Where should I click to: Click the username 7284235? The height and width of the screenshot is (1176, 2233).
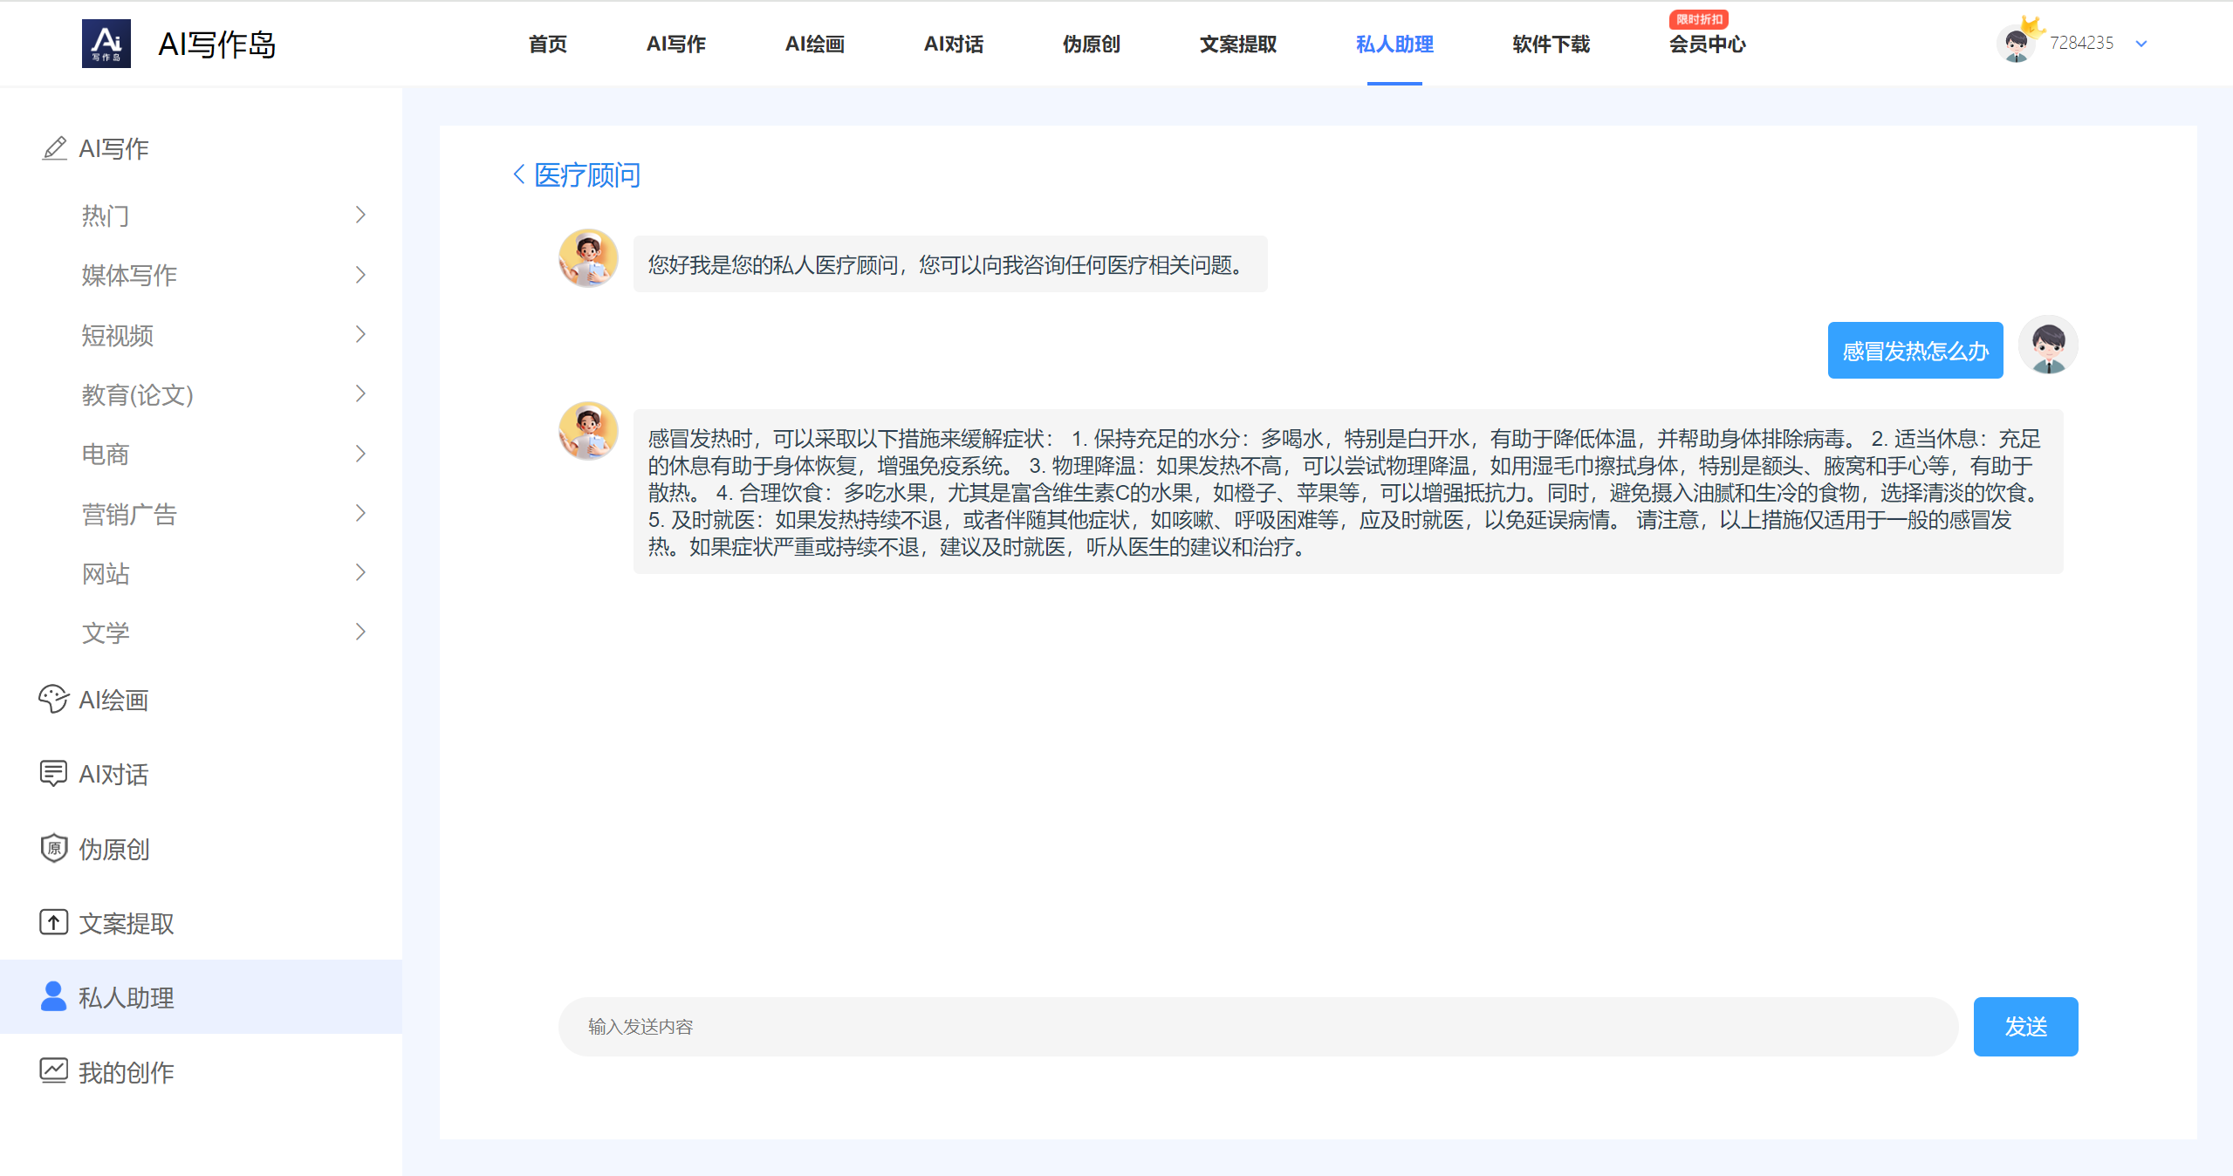(x=2081, y=43)
